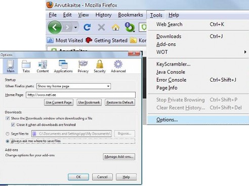249x186 pixels.
Task: Close the Options dialog
Action: (x=134, y=53)
